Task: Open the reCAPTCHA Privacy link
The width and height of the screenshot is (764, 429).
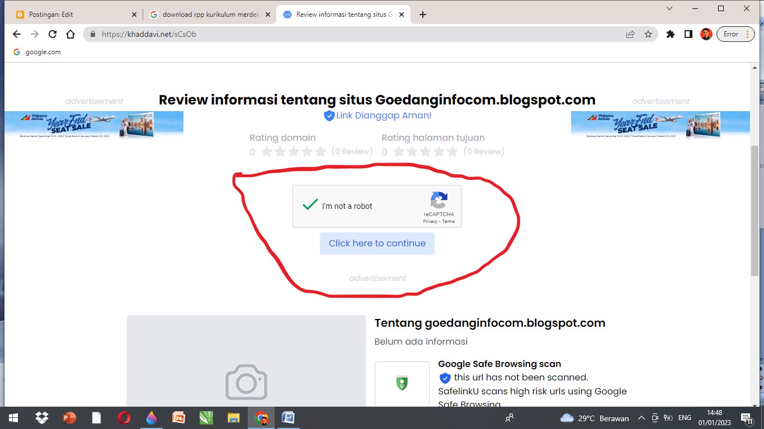Action: (430, 222)
